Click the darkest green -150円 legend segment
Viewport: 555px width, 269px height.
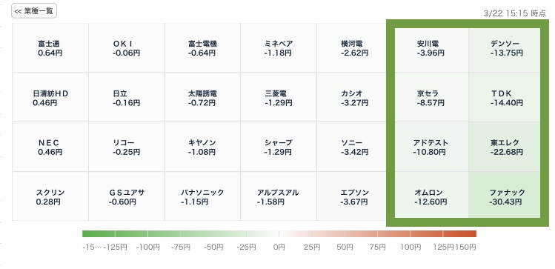point(99,233)
